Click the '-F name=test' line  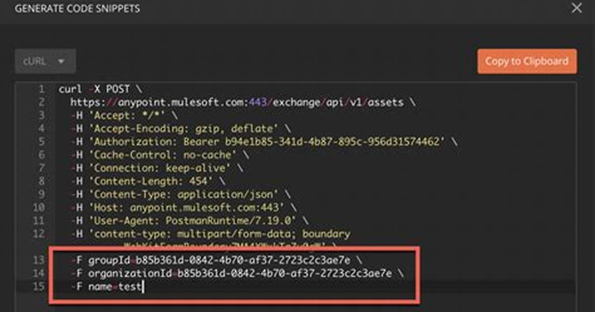107,287
